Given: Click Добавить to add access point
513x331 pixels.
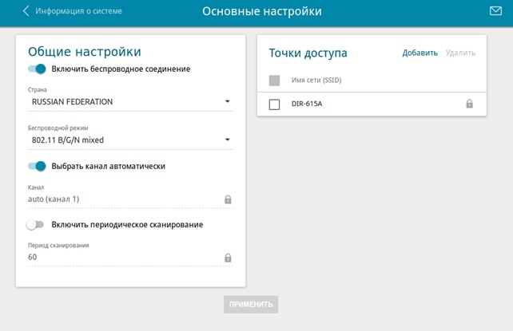Looking at the screenshot, I should tap(420, 53).
